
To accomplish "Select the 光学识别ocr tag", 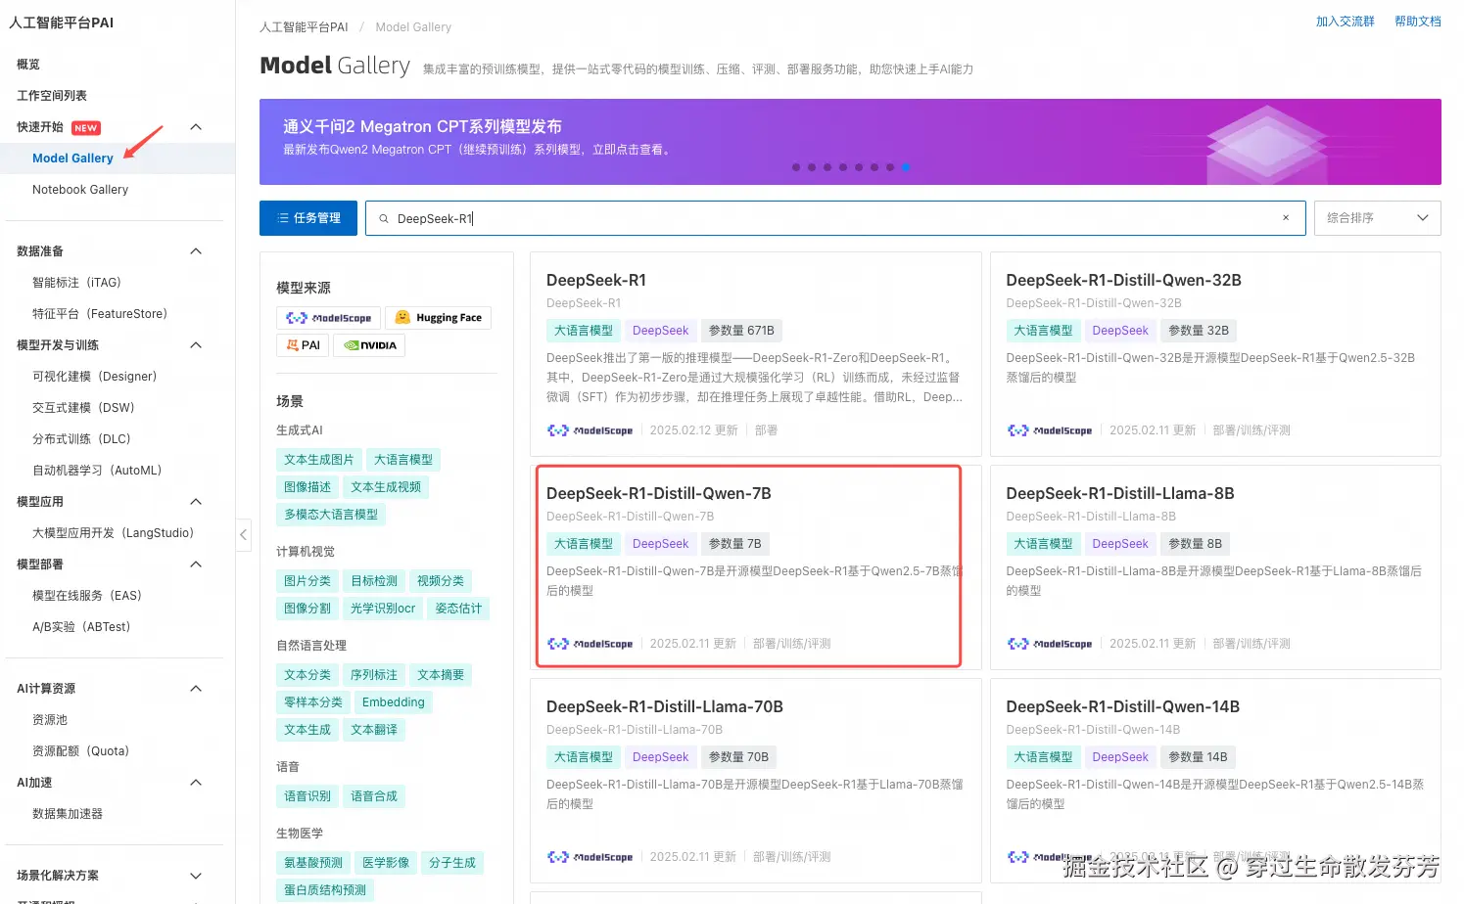I will point(383,609).
